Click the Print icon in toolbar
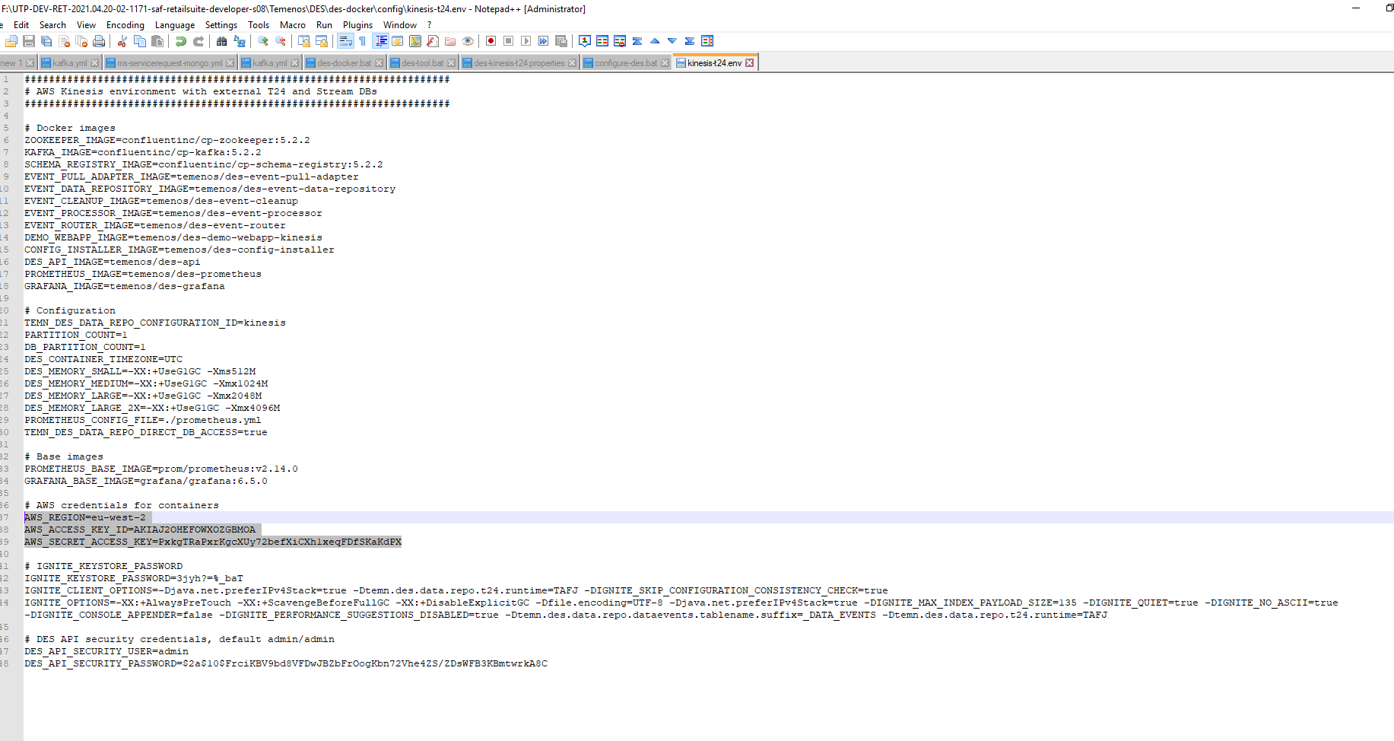This screenshot has height=741, width=1394. click(99, 41)
